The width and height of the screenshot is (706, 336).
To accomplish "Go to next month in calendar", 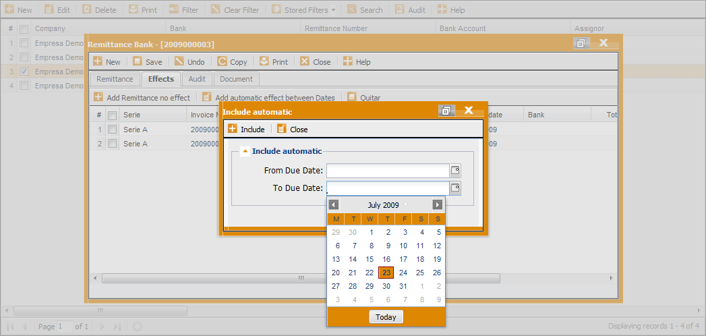I will pos(438,204).
